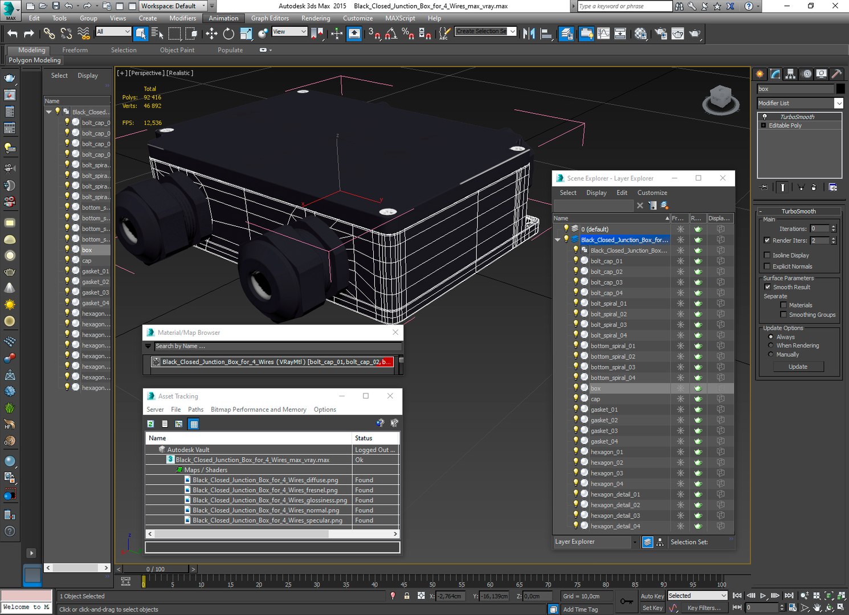
Task: Enable the Isoline Display checkbox
Action: point(767,256)
